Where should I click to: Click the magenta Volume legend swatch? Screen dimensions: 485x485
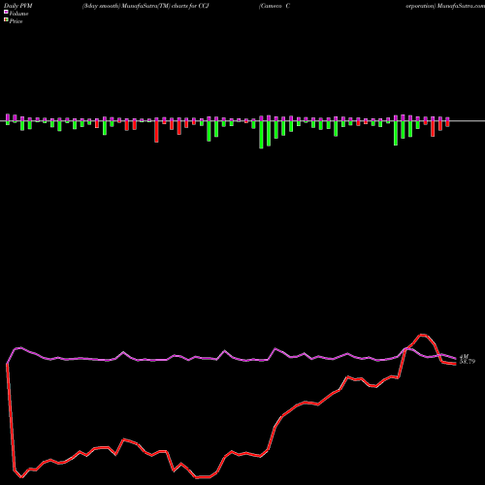point(6,13)
